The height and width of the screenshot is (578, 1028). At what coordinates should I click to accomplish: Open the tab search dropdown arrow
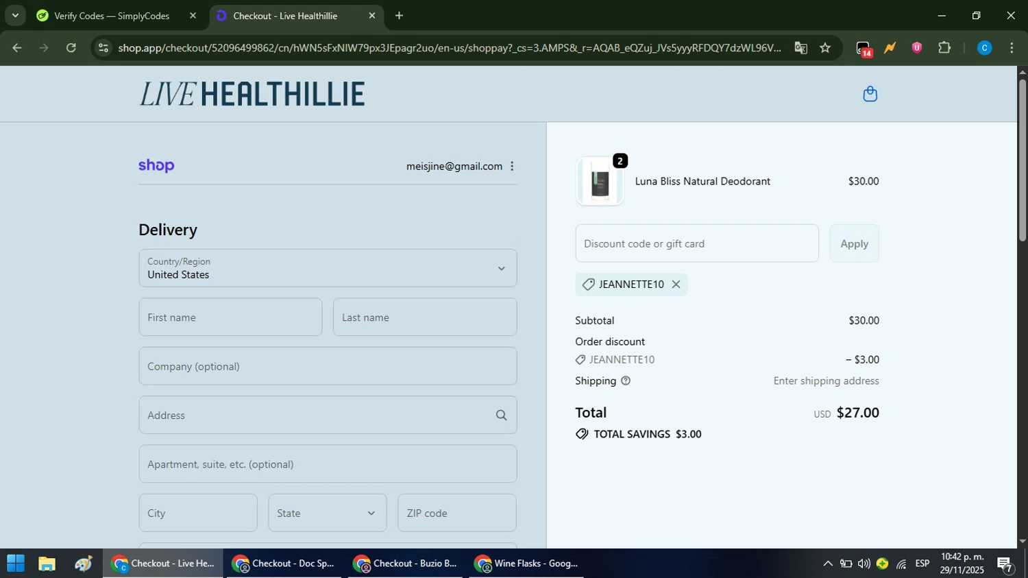15,15
